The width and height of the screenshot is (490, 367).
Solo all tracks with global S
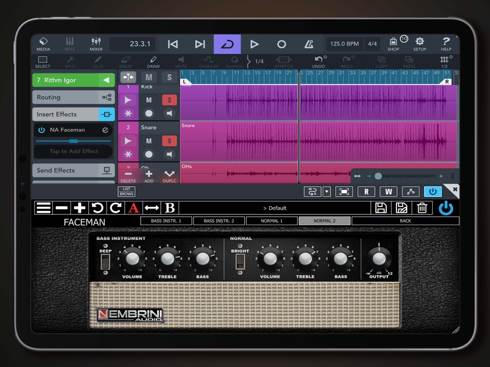(x=169, y=77)
